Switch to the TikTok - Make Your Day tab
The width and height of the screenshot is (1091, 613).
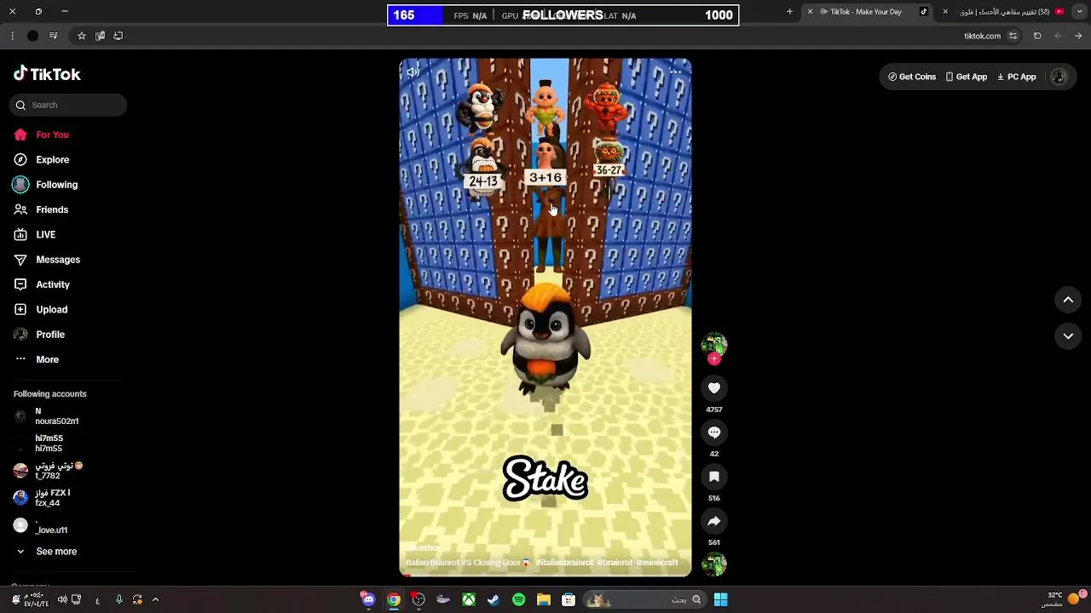point(866,12)
